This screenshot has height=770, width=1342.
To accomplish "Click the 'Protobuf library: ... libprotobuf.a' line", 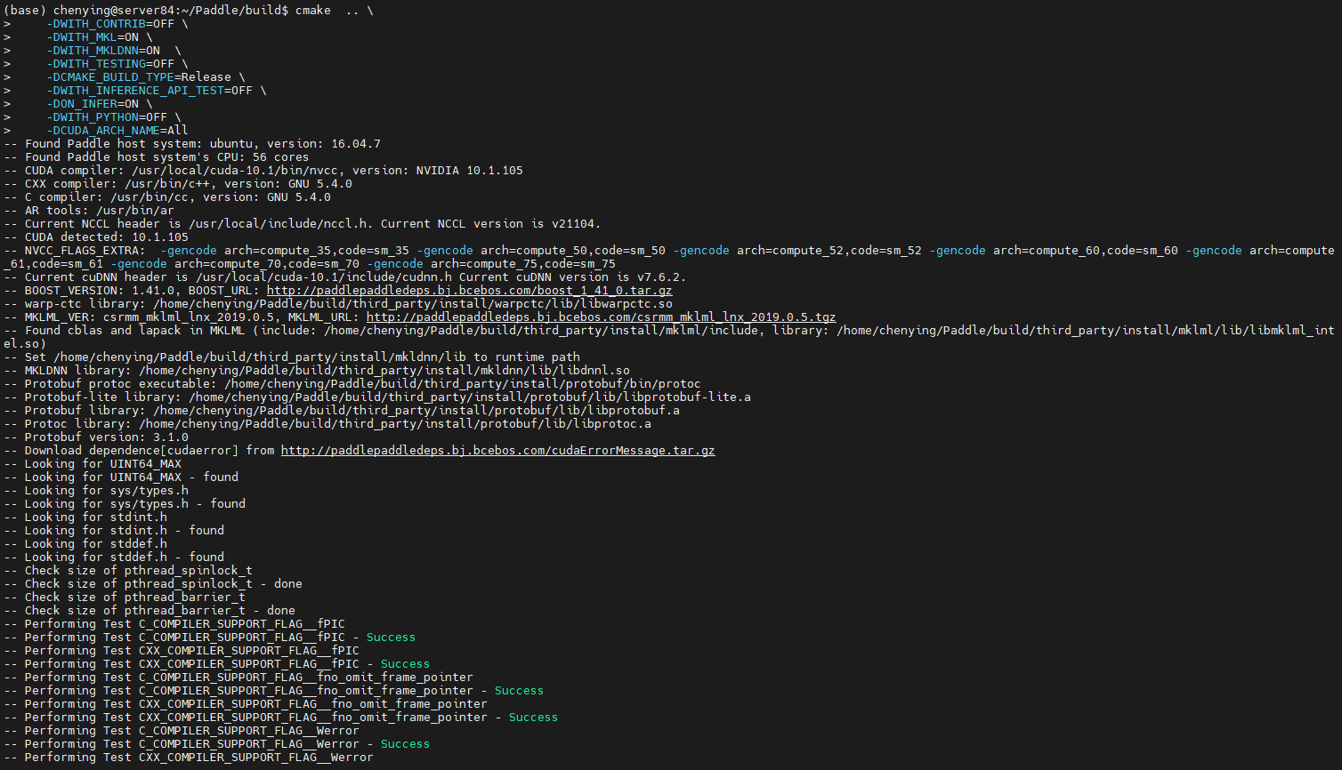I will tap(342, 411).
